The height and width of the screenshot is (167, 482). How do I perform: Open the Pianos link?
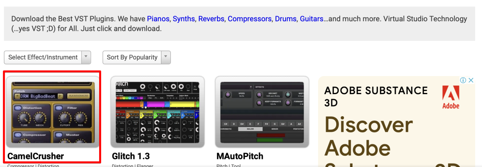click(x=159, y=19)
